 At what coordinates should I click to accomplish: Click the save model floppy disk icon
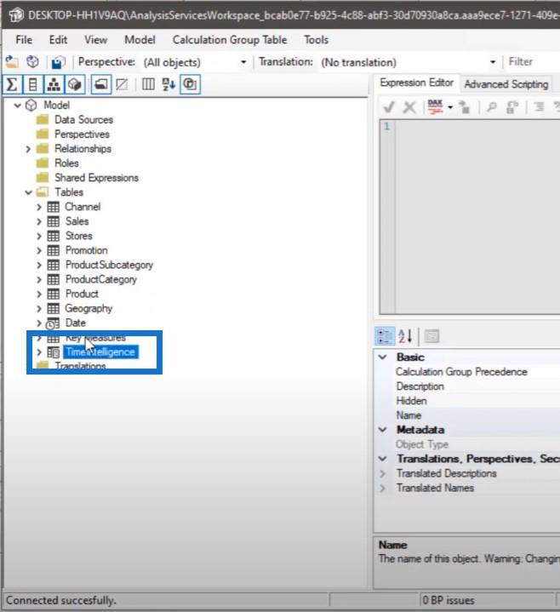(x=58, y=62)
